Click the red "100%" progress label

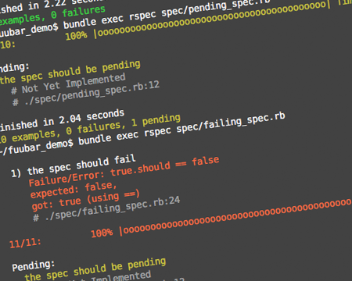tap(102, 233)
